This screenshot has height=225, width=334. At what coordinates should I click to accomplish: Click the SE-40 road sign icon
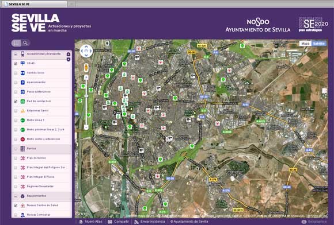click(22, 63)
